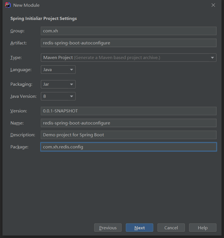Click the Name input field
Viewport: 224px width, 238px height.
click(128, 123)
